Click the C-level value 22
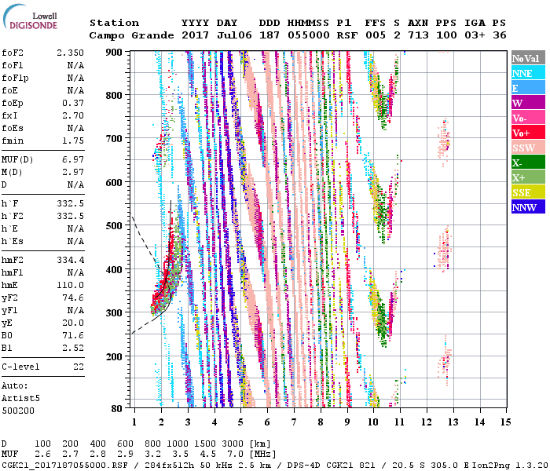The width and height of the screenshot is (550, 471). [x=79, y=367]
